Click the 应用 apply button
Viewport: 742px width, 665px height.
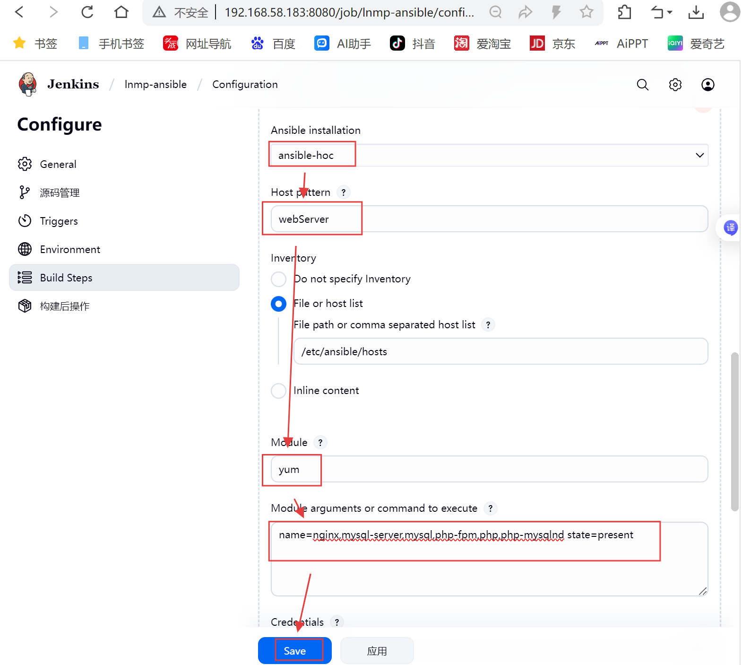click(x=377, y=651)
